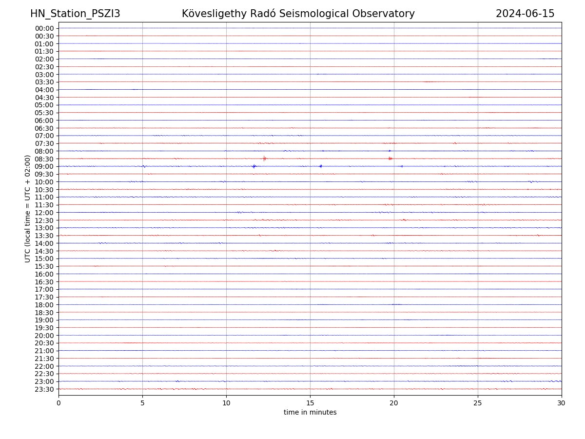585x439 pixels.
Task: Select the 09:00 time row label
Action: click(44, 167)
